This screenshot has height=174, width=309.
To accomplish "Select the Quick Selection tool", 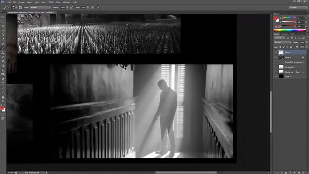I will click(3, 30).
